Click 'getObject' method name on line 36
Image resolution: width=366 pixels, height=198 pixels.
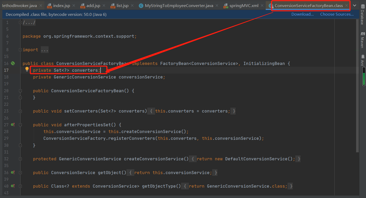(x=110, y=173)
